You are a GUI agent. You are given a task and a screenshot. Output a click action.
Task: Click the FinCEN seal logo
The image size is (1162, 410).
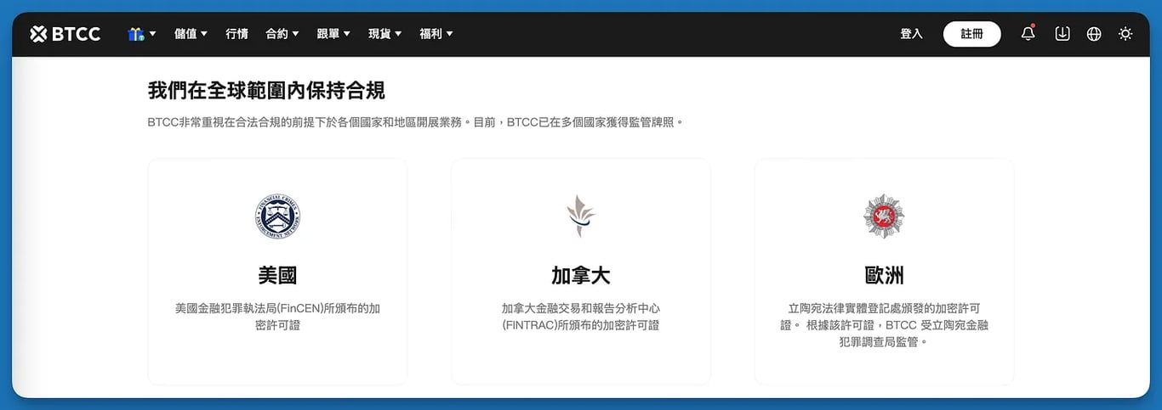tap(277, 216)
